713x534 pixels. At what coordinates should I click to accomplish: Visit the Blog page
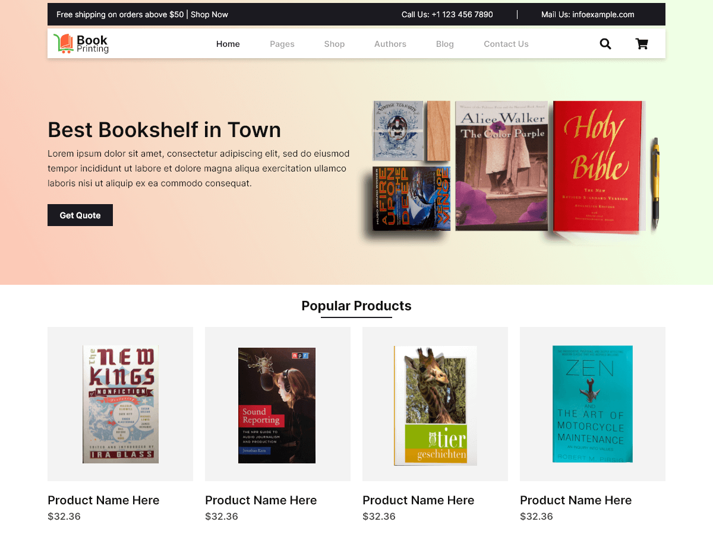pos(445,43)
